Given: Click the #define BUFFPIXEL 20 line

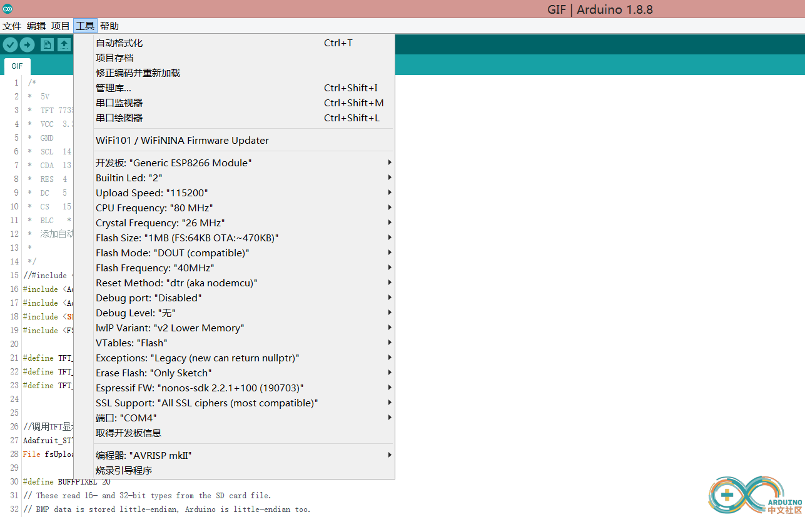Looking at the screenshot, I should (x=66, y=482).
